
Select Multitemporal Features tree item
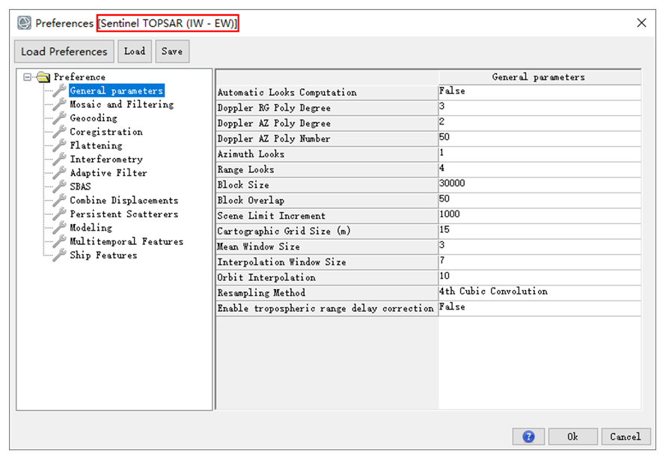126,241
